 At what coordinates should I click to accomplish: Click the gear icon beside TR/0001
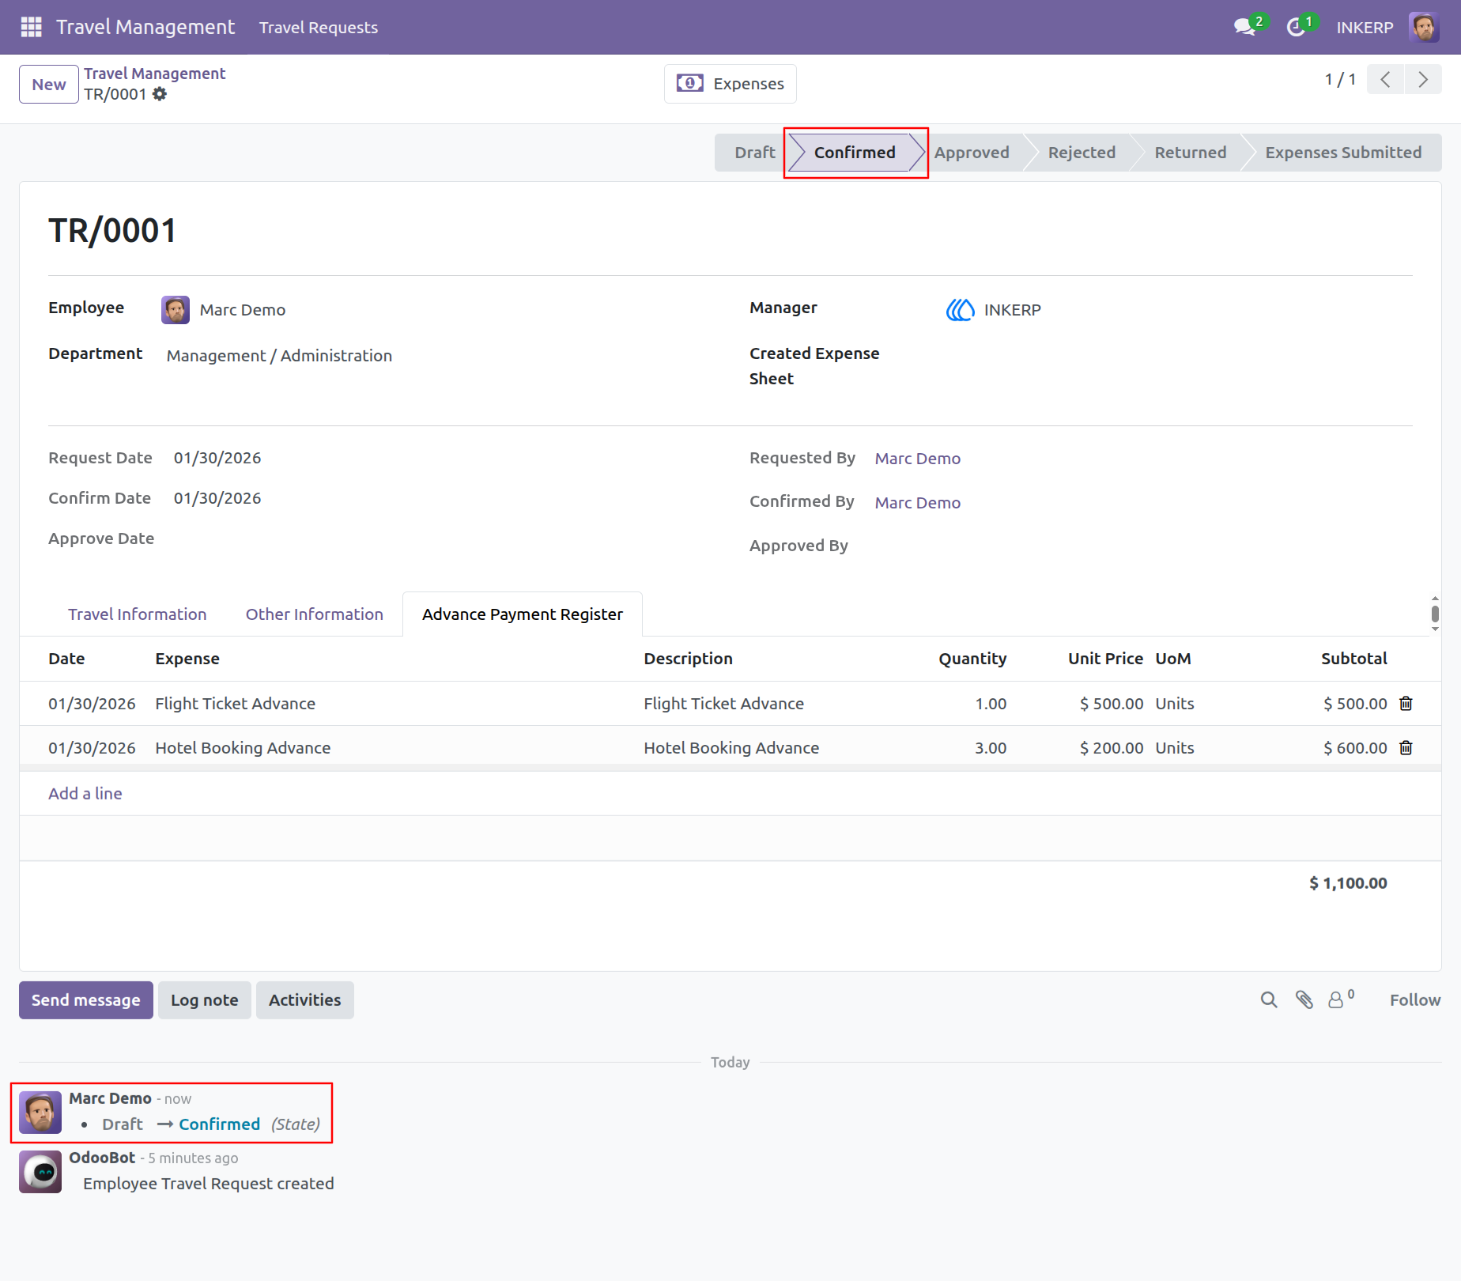click(160, 94)
